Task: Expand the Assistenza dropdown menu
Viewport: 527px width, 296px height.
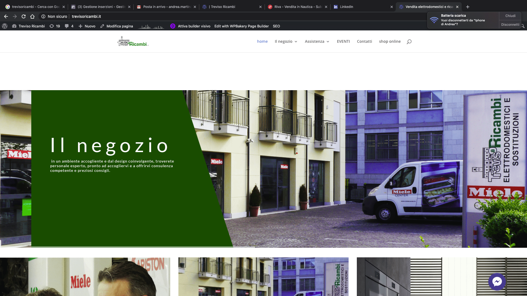Action: click(x=317, y=41)
